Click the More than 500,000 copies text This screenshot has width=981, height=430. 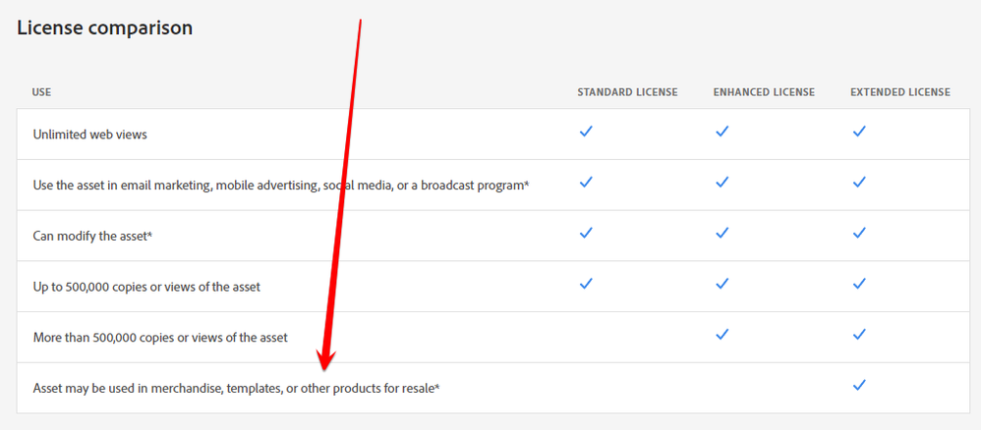(160, 338)
